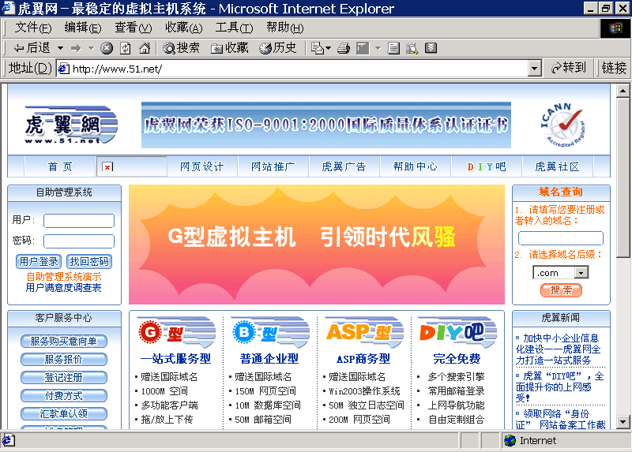The height and width of the screenshot is (452, 632).
Task: Open the Search (搜索) toolbar button
Action: tap(181, 48)
